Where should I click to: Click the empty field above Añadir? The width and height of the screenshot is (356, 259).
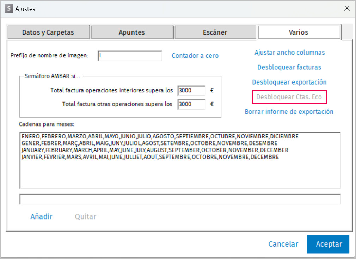pyautogui.click(x=180, y=199)
